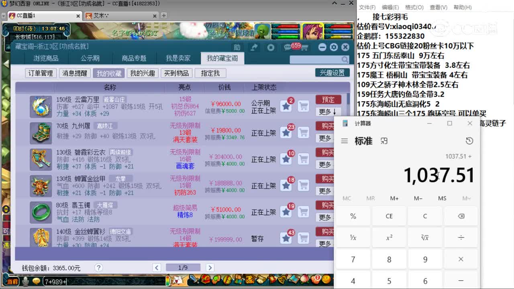
Task: Open the settings gear in the 藏宝阁 title bar
Action: point(334,47)
